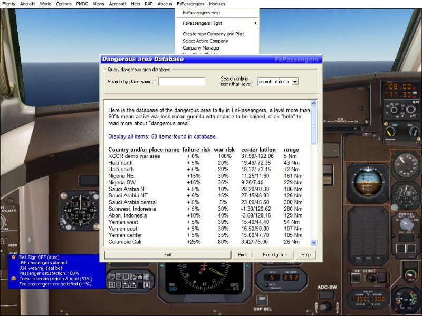Image resolution: width=422 pixels, height=316 pixels.
Task: Toggle the ICE DETECT left push button
Action: click(x=356, y=278)
